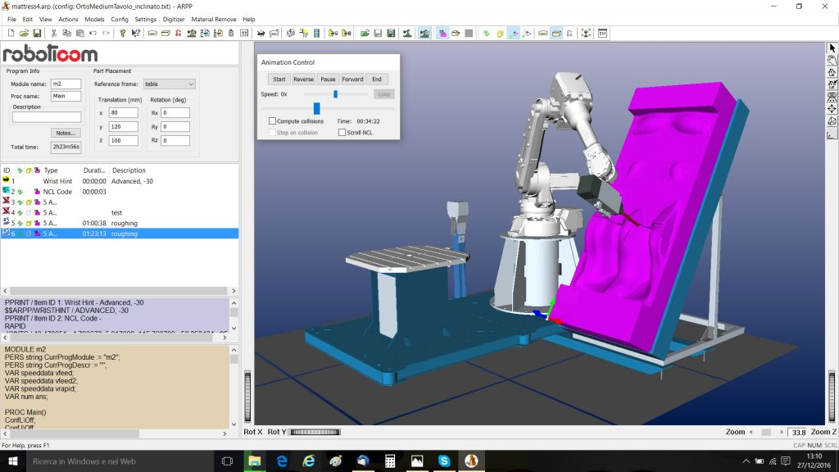The height and width of the screenshot is (472, 839).
Task: Open the Config menu
Action: (120, 19)
